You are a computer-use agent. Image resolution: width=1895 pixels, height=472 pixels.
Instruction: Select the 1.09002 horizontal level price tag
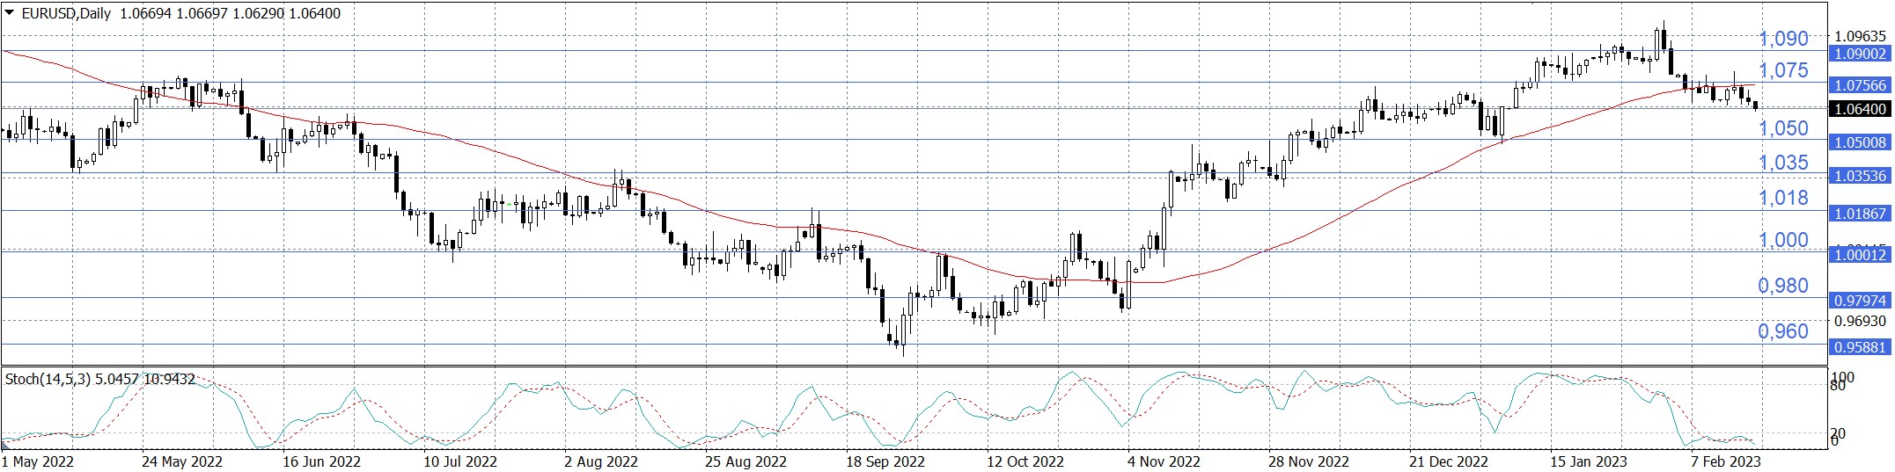1858,54
